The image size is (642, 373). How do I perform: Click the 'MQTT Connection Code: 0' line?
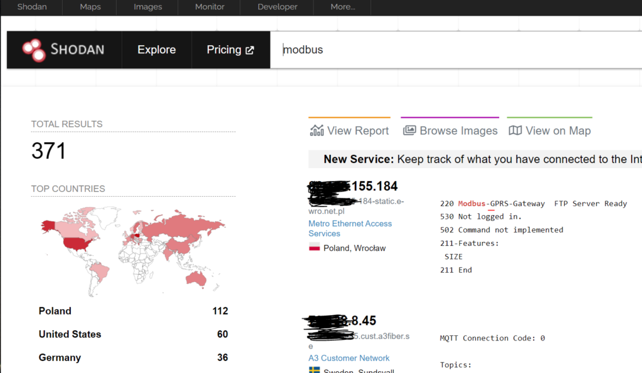[x=492, y=338]
